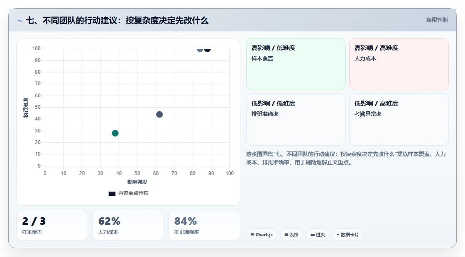Click the section title 七、不同团队的行动建议
Viewport: 465px width, 257px height.
(x=117, y=20)
